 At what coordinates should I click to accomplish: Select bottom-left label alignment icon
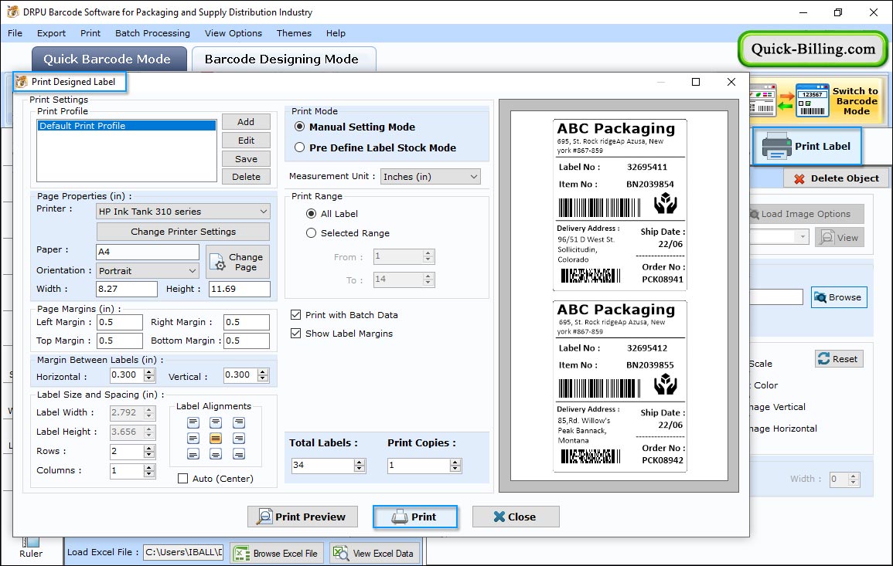[193, 454]
